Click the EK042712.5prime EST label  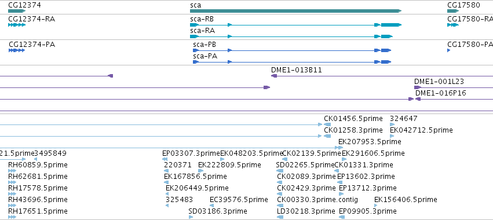coord(421,130)
